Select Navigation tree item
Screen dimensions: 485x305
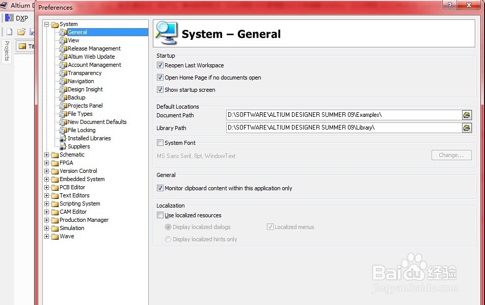coord(80,81)
